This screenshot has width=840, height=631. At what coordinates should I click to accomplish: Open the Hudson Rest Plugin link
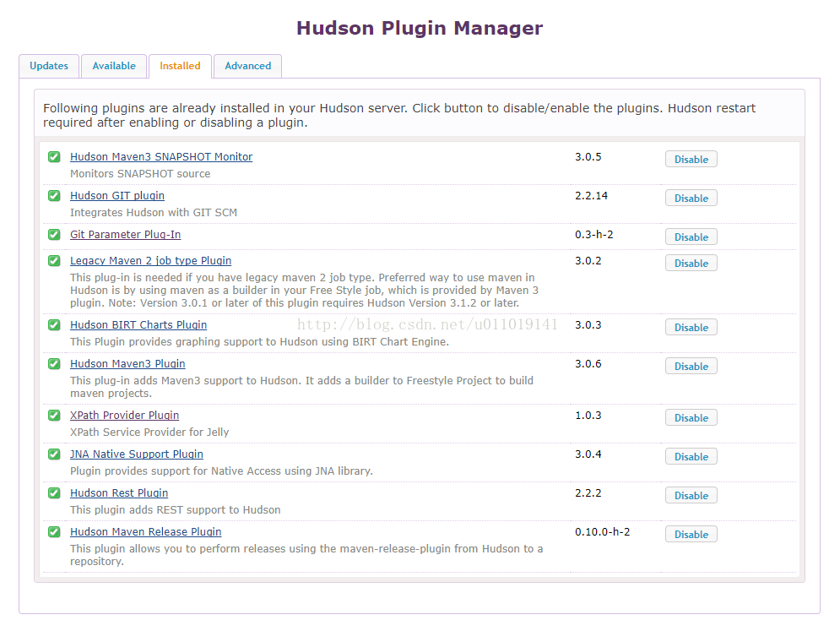(119, 492)
